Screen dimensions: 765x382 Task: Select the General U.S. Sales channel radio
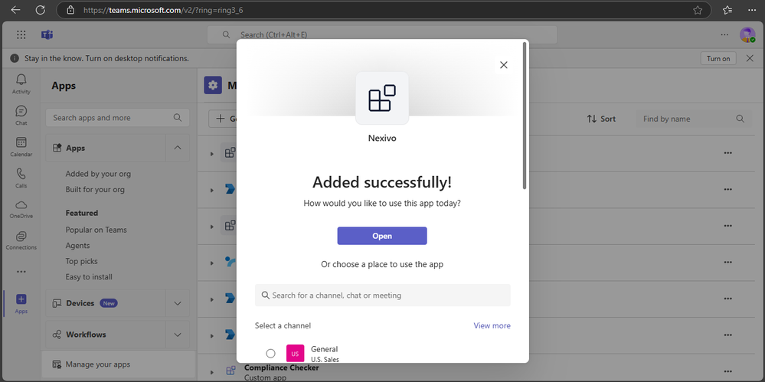(x=271, y=353)
